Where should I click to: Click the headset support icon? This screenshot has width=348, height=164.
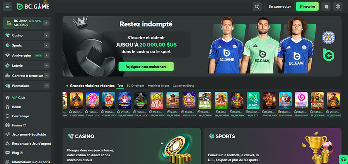(x=343, y=159)
